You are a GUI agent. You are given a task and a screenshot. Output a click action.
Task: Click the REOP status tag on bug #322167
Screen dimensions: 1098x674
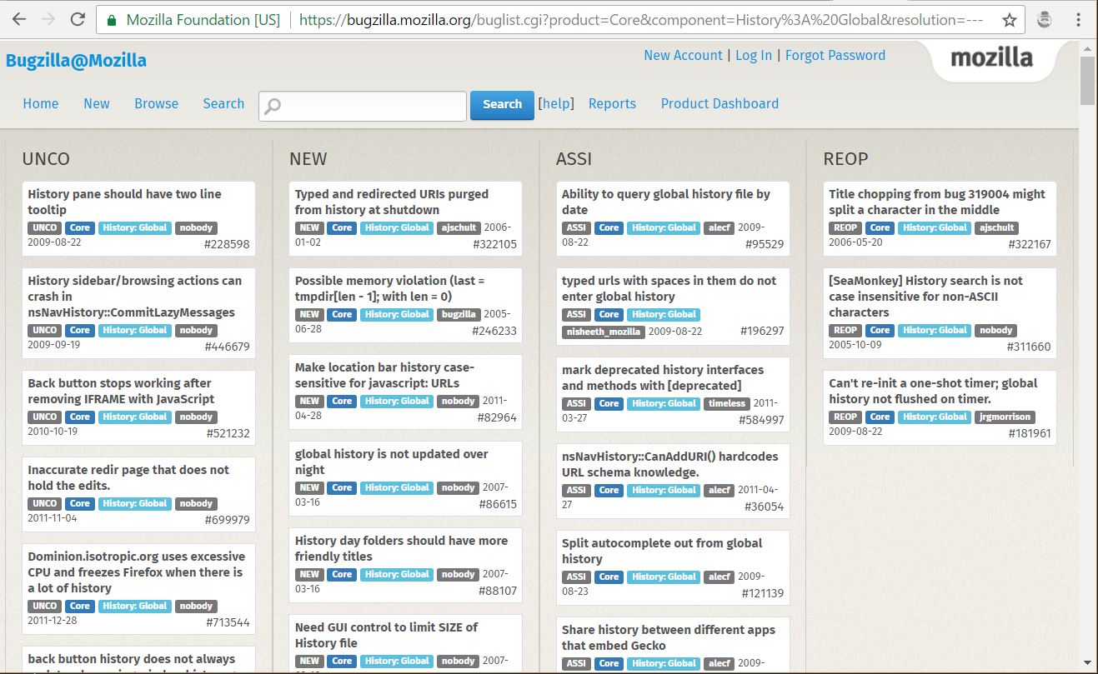[845, 227]
